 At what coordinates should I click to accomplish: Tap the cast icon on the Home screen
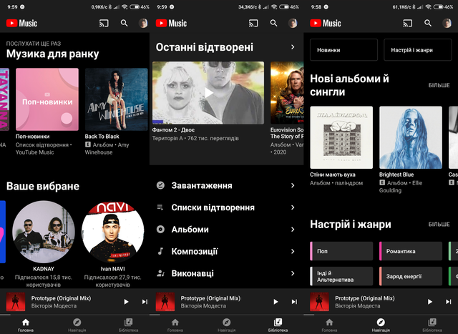coord(102,23)
